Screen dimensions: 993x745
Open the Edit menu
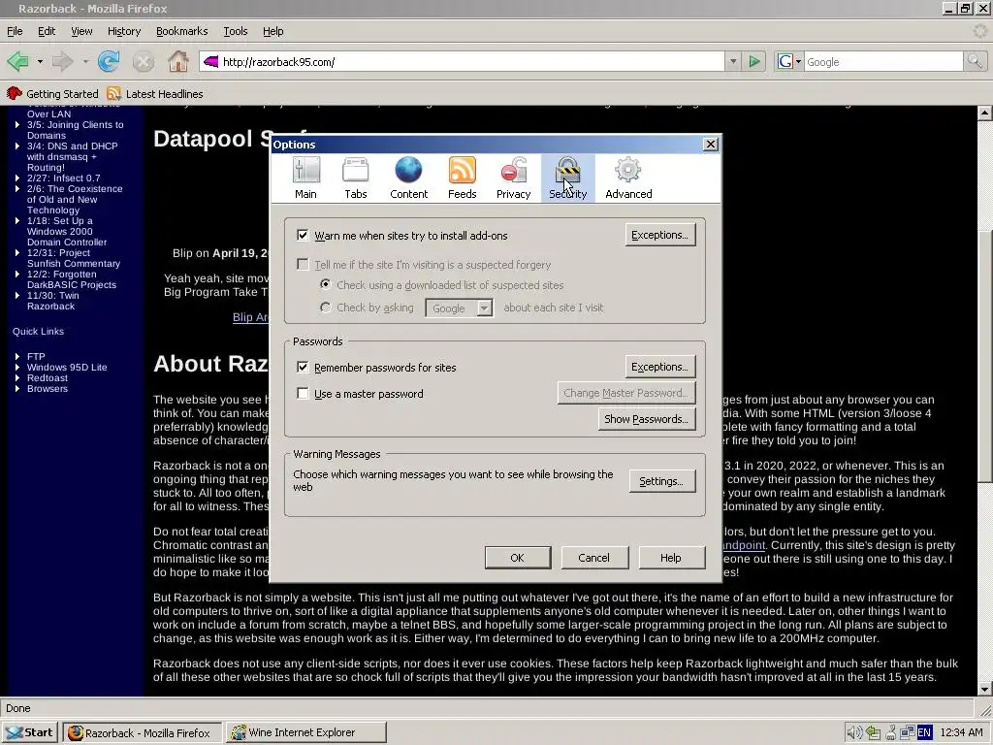[47, 31]
